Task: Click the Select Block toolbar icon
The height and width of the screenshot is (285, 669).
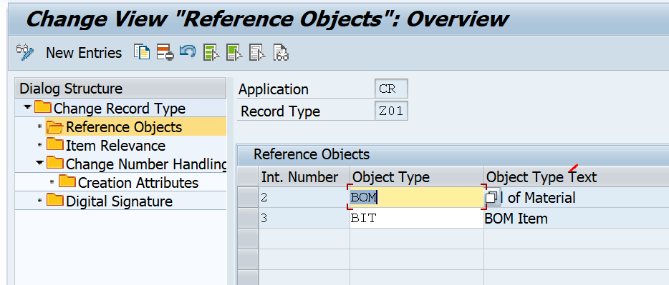Action: point(234,52)
